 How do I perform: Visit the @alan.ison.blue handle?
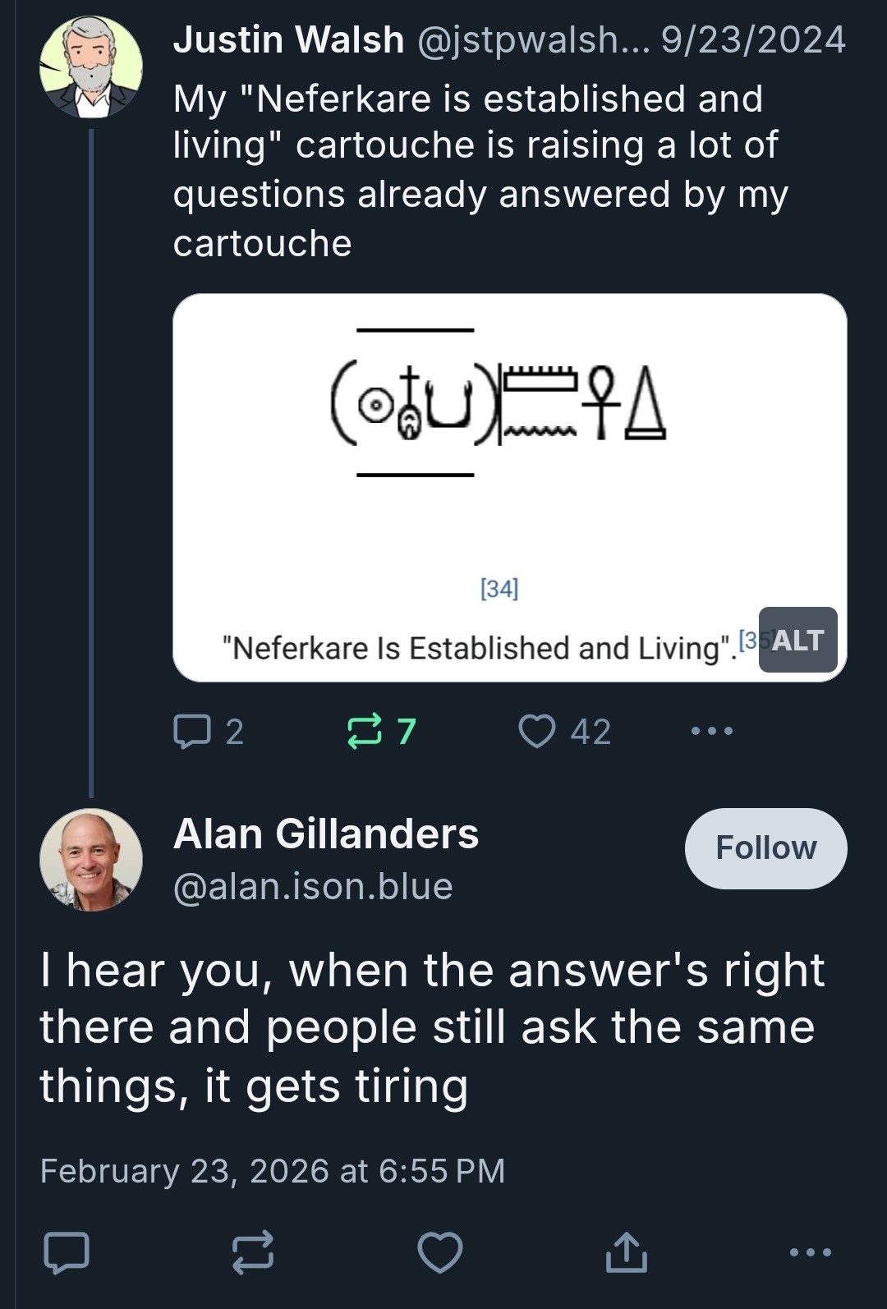(x=313, y=887)
